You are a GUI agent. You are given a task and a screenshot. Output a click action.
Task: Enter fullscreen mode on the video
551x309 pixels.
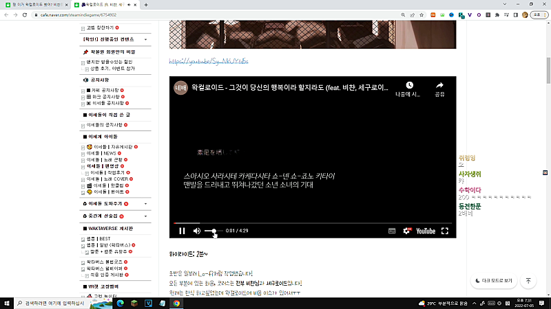[445, 231]
